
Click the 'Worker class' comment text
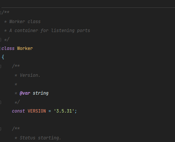[25, 22]
